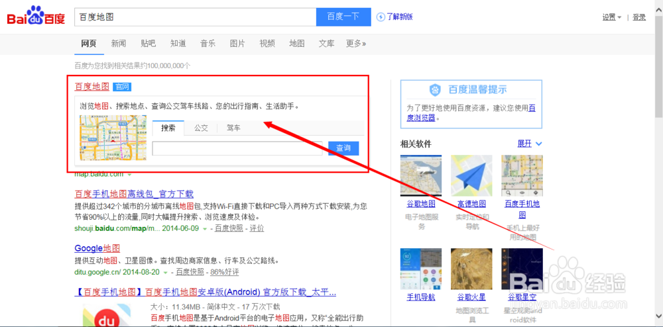
Task: Select the 网页 tab
Action: click(x=89, y=43)
